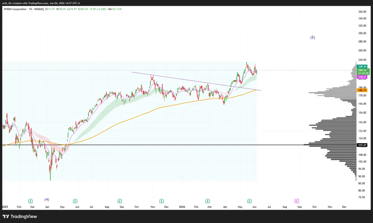The width and height of the screenshot is (373, 223).
Task: Click the earnings marker before Jun 2026
Action: pyautogui.click(x=249, y=201)
